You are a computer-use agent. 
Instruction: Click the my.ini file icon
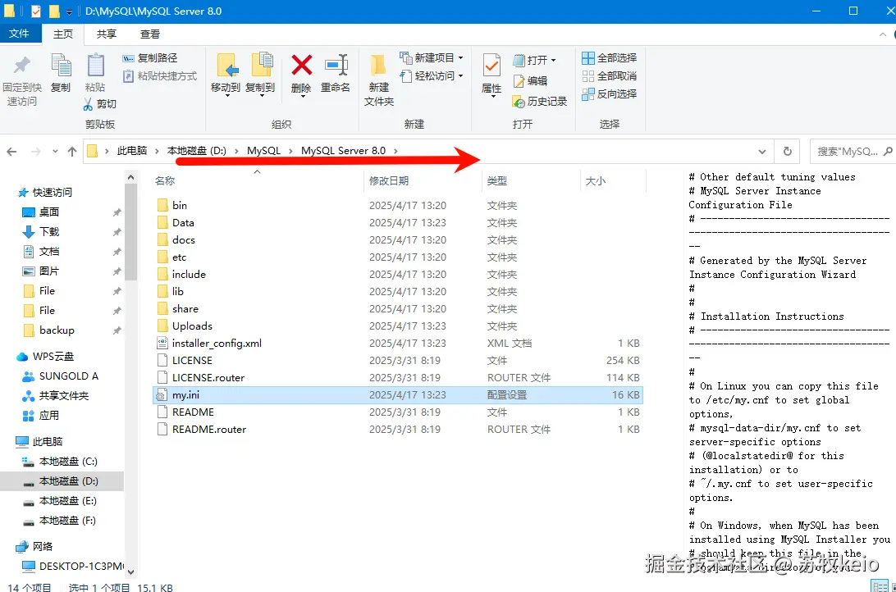[x=162, y=395]
